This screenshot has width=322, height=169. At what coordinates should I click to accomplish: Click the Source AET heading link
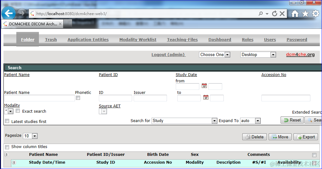pyautogui.click(x=110, y=106)
